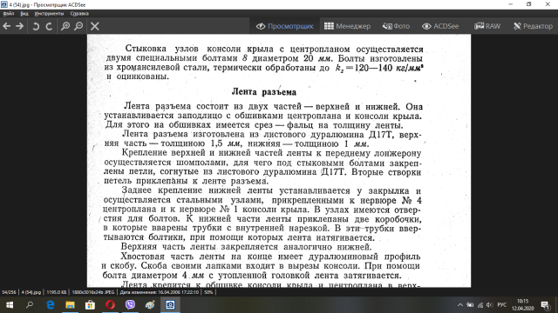Click the 54/256 image counter

pos(10,292)
